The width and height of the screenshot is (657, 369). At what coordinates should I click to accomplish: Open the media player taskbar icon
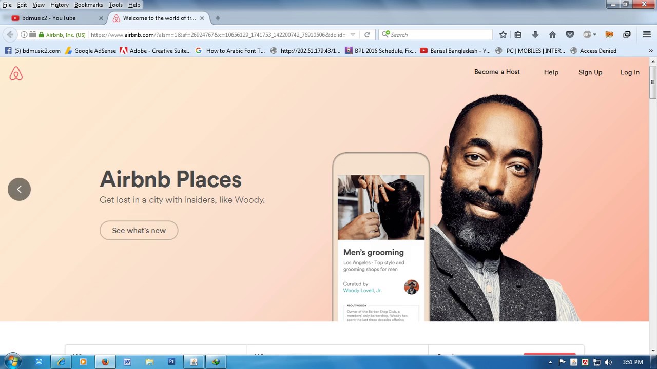pyautogui.click(x=83, y=362)
